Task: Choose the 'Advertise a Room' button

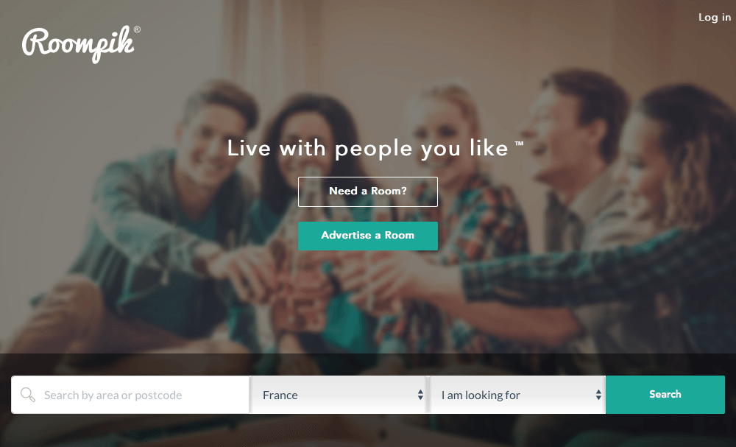Action: 368,236
